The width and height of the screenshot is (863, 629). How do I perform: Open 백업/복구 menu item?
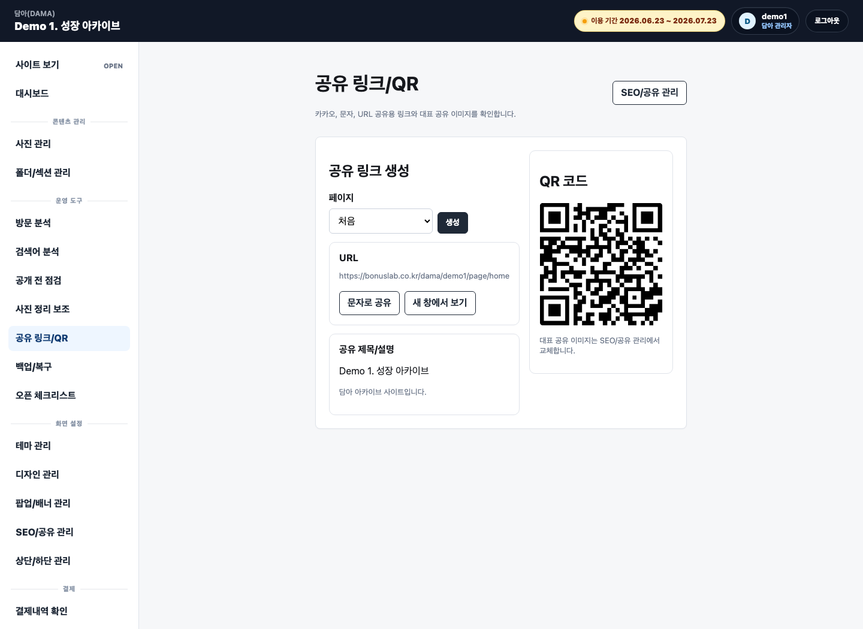click(x=69, y=367)
